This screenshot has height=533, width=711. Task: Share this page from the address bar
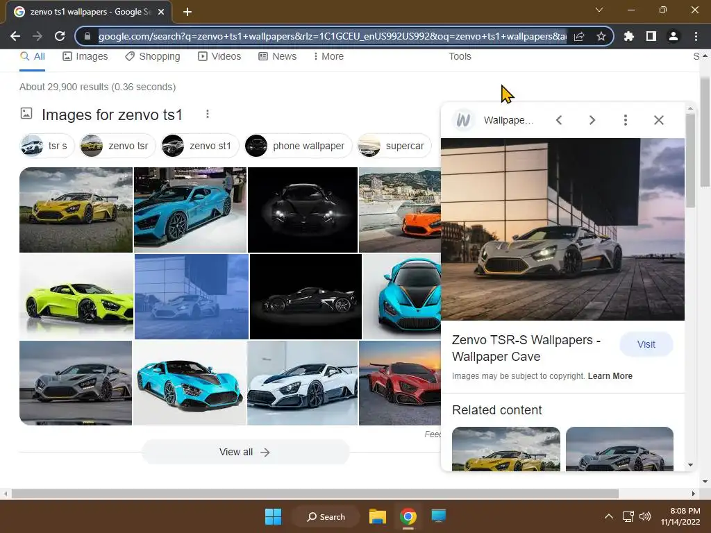579,36
